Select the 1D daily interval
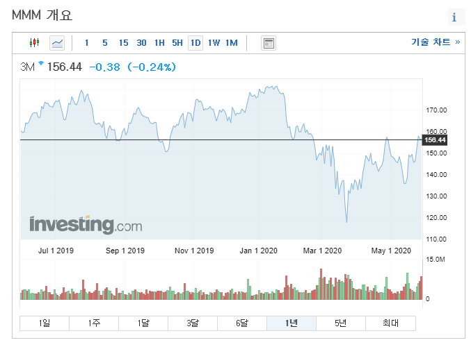The height and width of the screenshot is (347, 471). [195, 43]
